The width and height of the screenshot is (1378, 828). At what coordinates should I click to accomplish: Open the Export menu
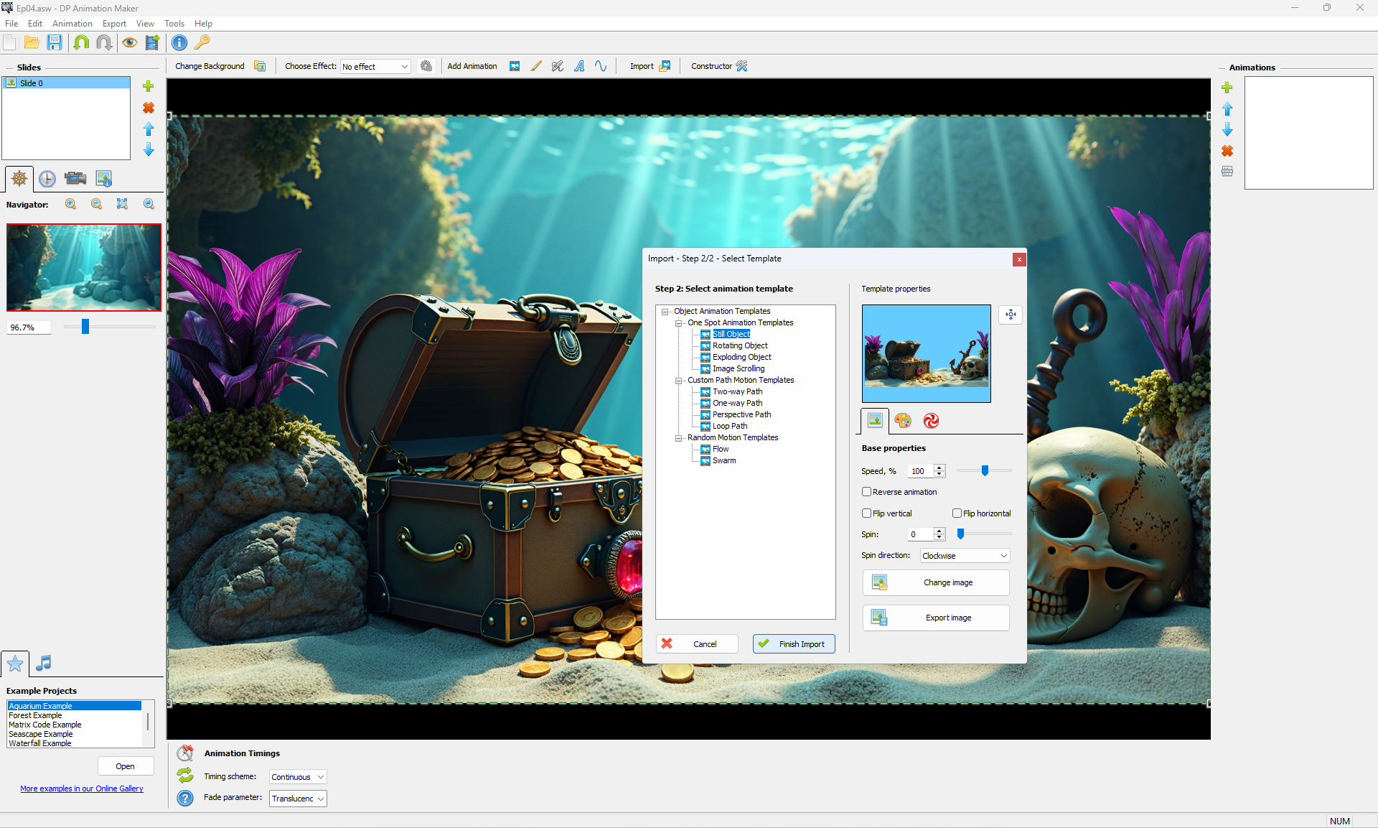[x=114, y=24]
